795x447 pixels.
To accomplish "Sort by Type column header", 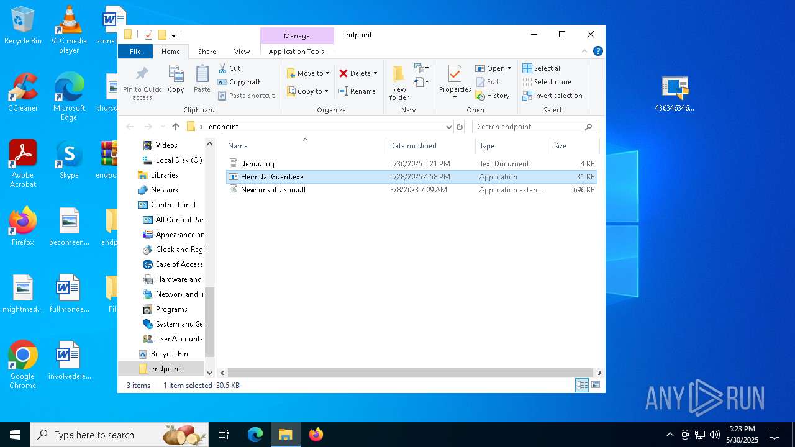I will (x=512, y=146).
